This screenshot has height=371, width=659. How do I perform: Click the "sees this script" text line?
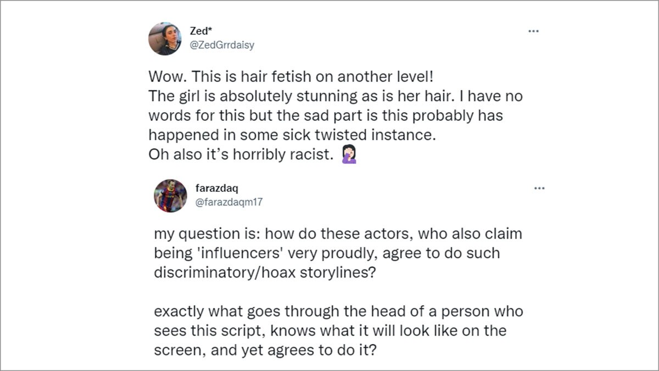(x=329, y=331)
